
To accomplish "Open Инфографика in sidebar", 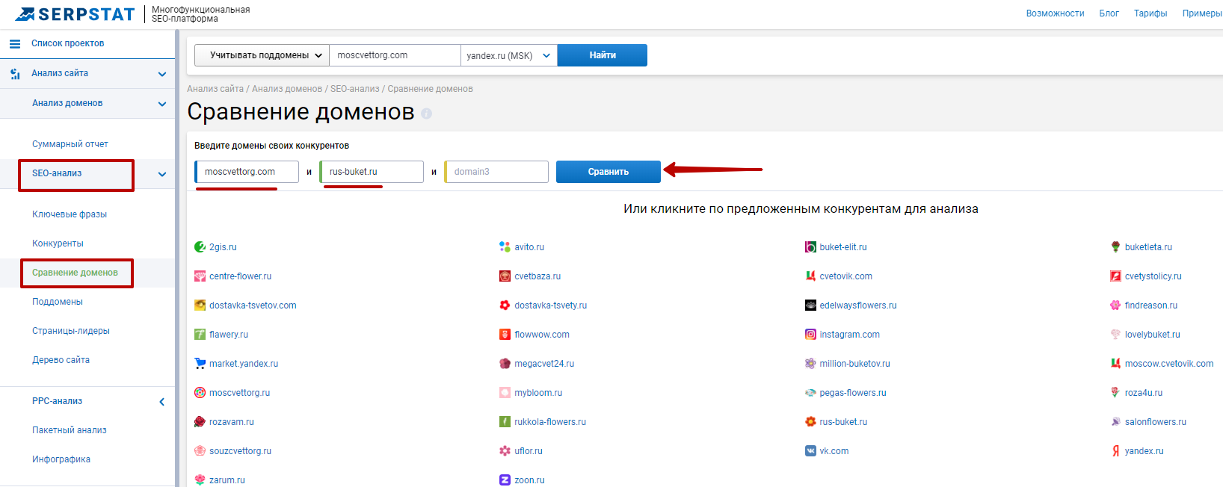I will [61, 459].
